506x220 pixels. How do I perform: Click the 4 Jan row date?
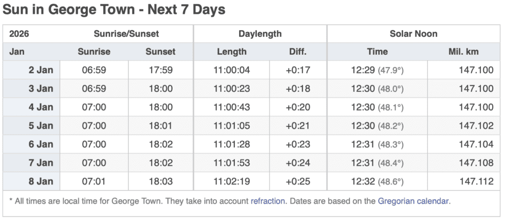click(41, 107)
